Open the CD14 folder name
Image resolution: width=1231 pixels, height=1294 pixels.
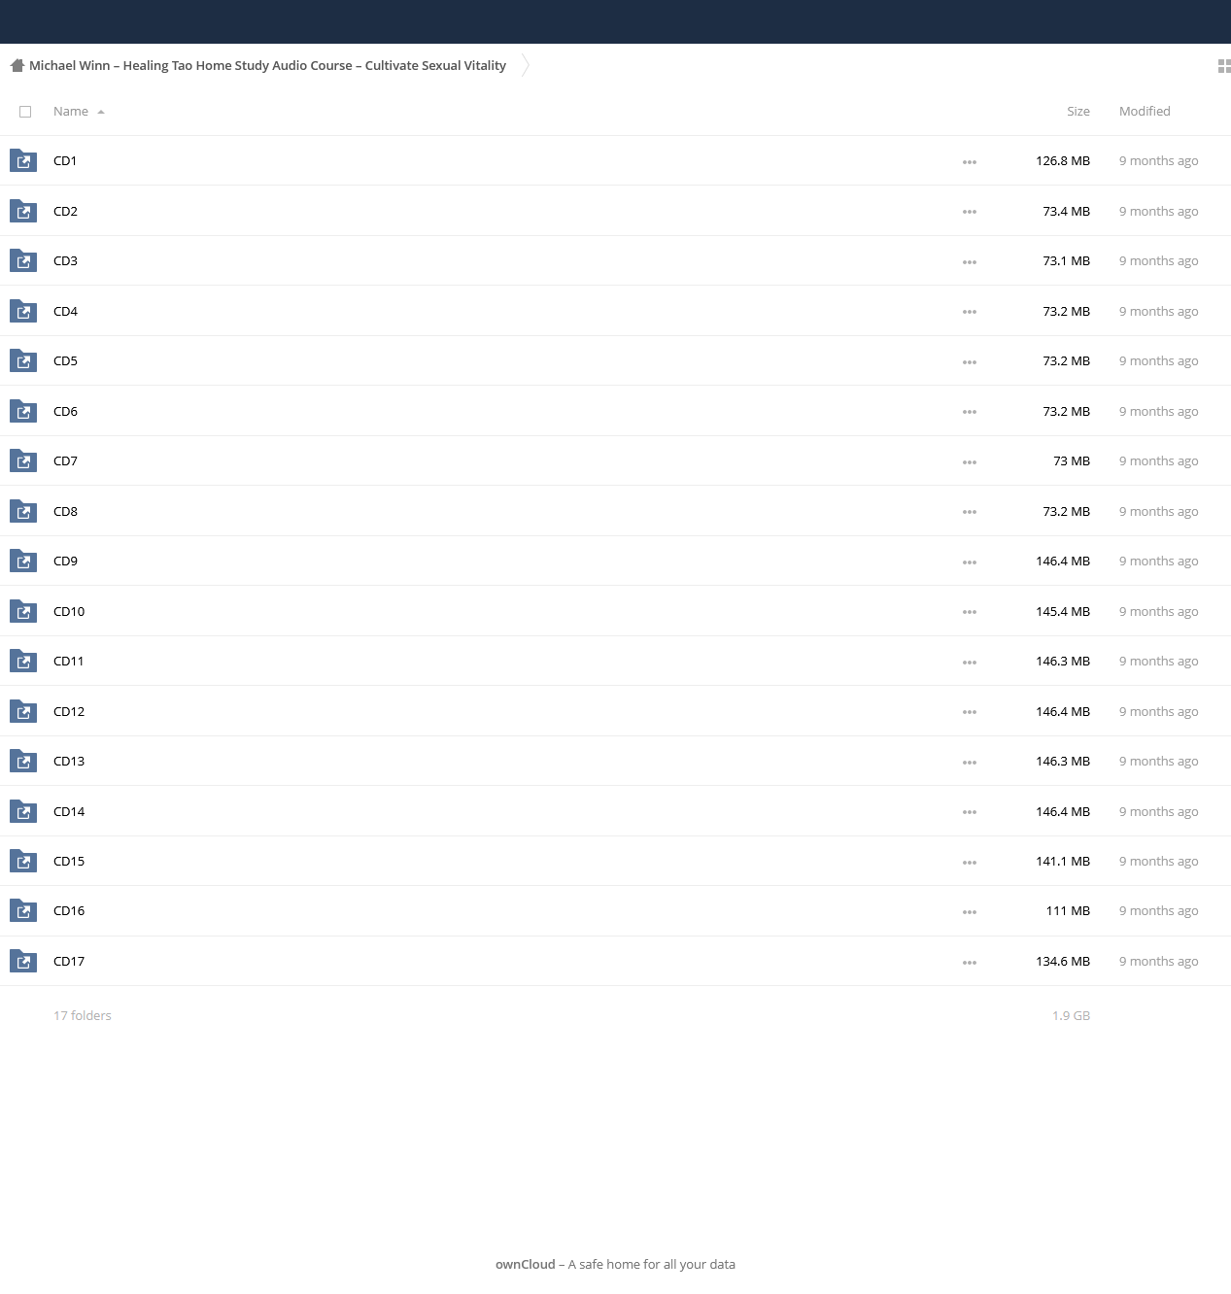click(x=69, y=811)
